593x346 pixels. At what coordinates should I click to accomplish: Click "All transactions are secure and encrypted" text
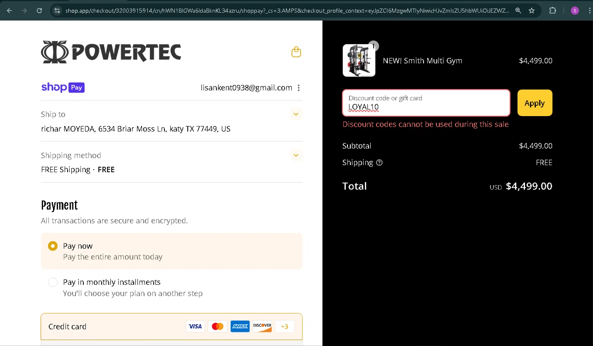pos(114,220)
